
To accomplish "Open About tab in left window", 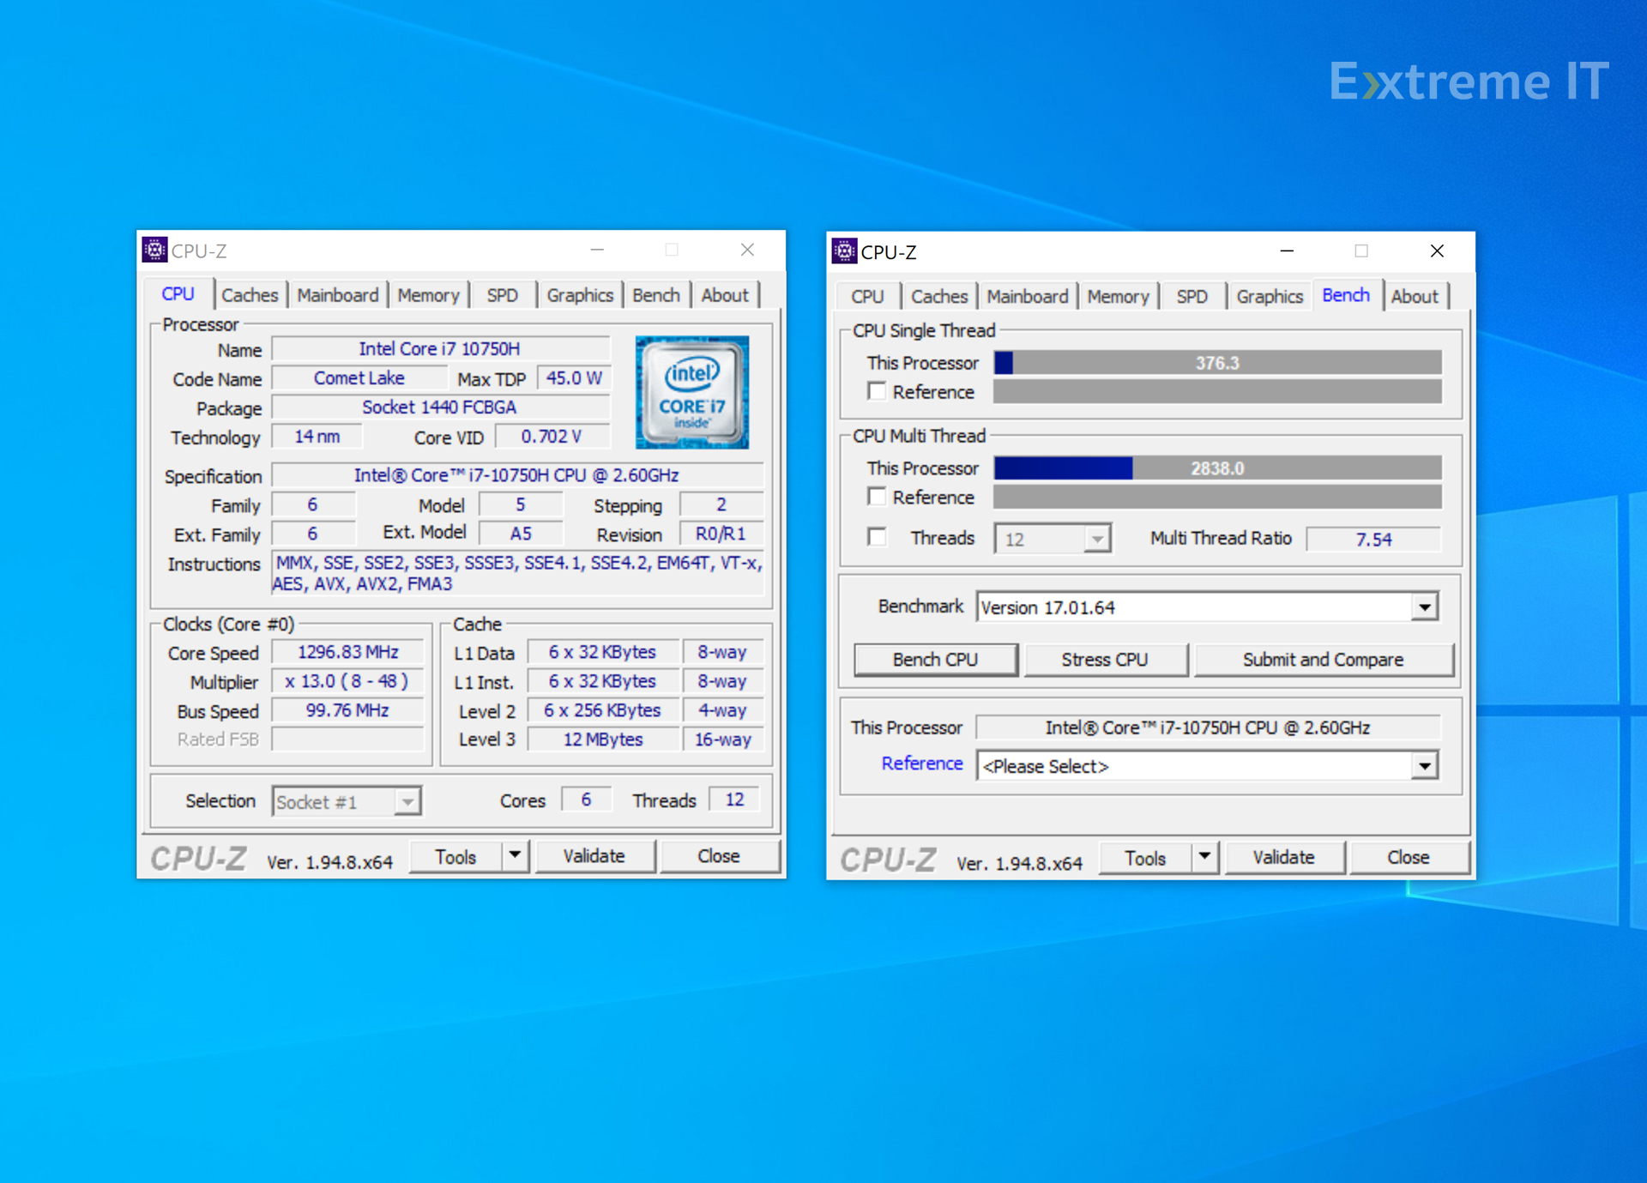I will coord(725,295).
